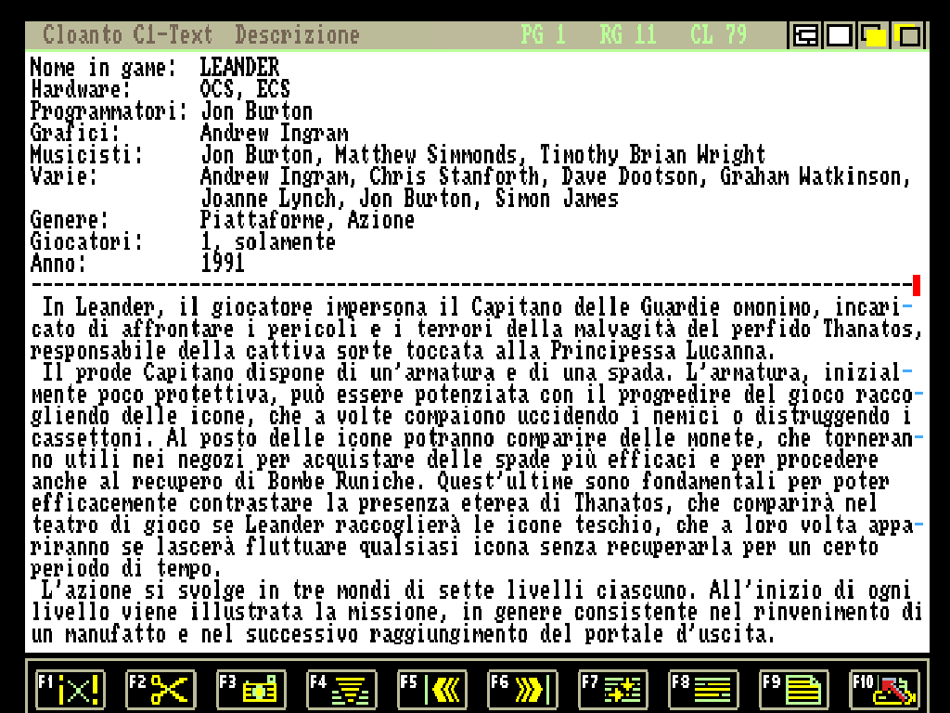Click the year 1991 in text

[223, 264]
